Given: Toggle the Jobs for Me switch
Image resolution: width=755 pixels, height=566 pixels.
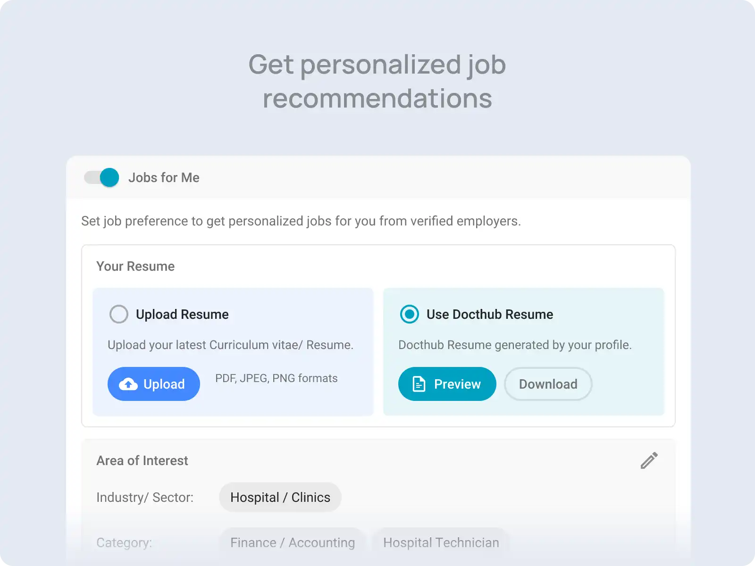Looking at the screenshot, I should tap(101, 177).
